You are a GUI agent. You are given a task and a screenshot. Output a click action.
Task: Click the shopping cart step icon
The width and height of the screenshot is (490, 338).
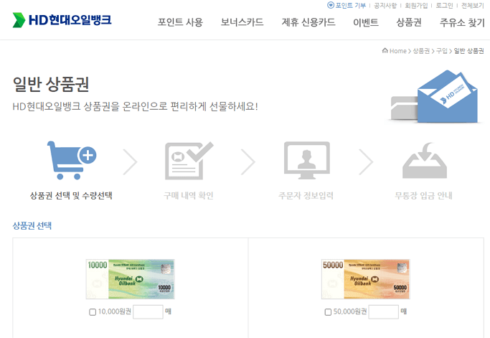pos(72,161)
